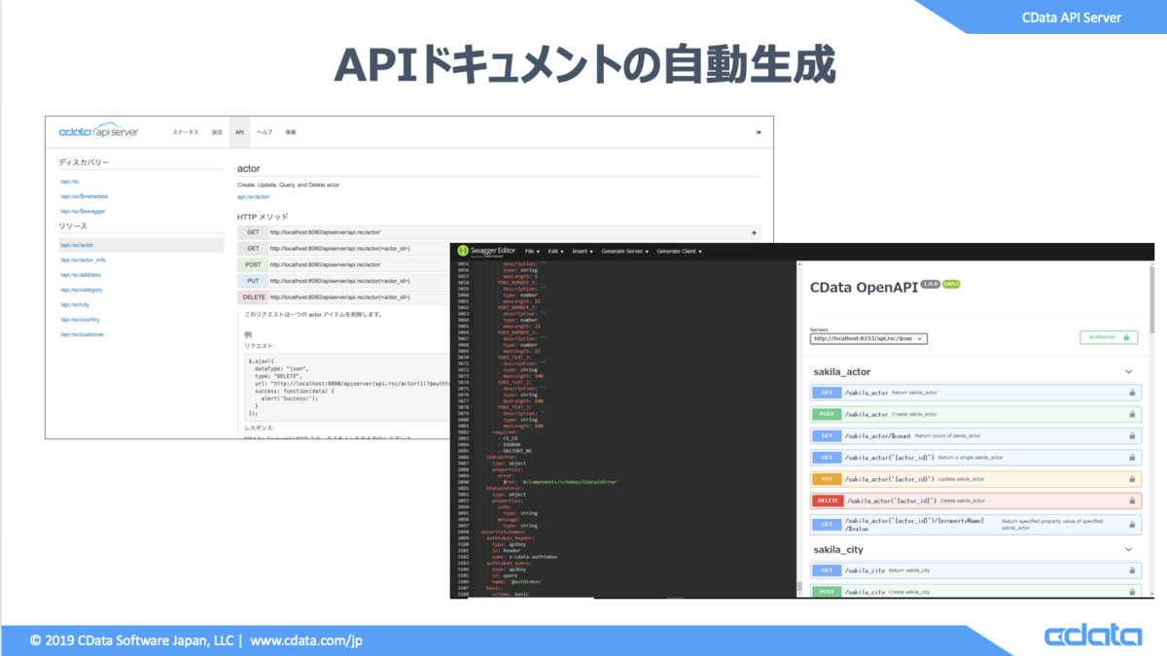This screenshot has width=1167, height=656.
Task: Click lock icon on PUT /sakila_actor row
Action: click(1132, 479)
